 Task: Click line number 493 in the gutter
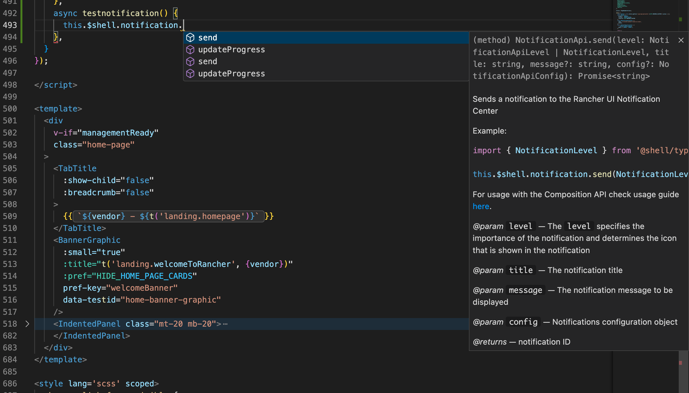click(10, 25)
